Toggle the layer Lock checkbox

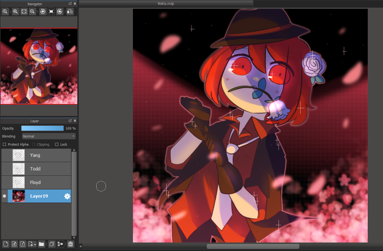[x=57, y=144]
